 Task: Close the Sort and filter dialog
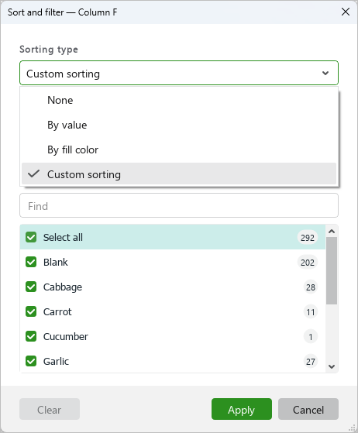coord(346,12)
